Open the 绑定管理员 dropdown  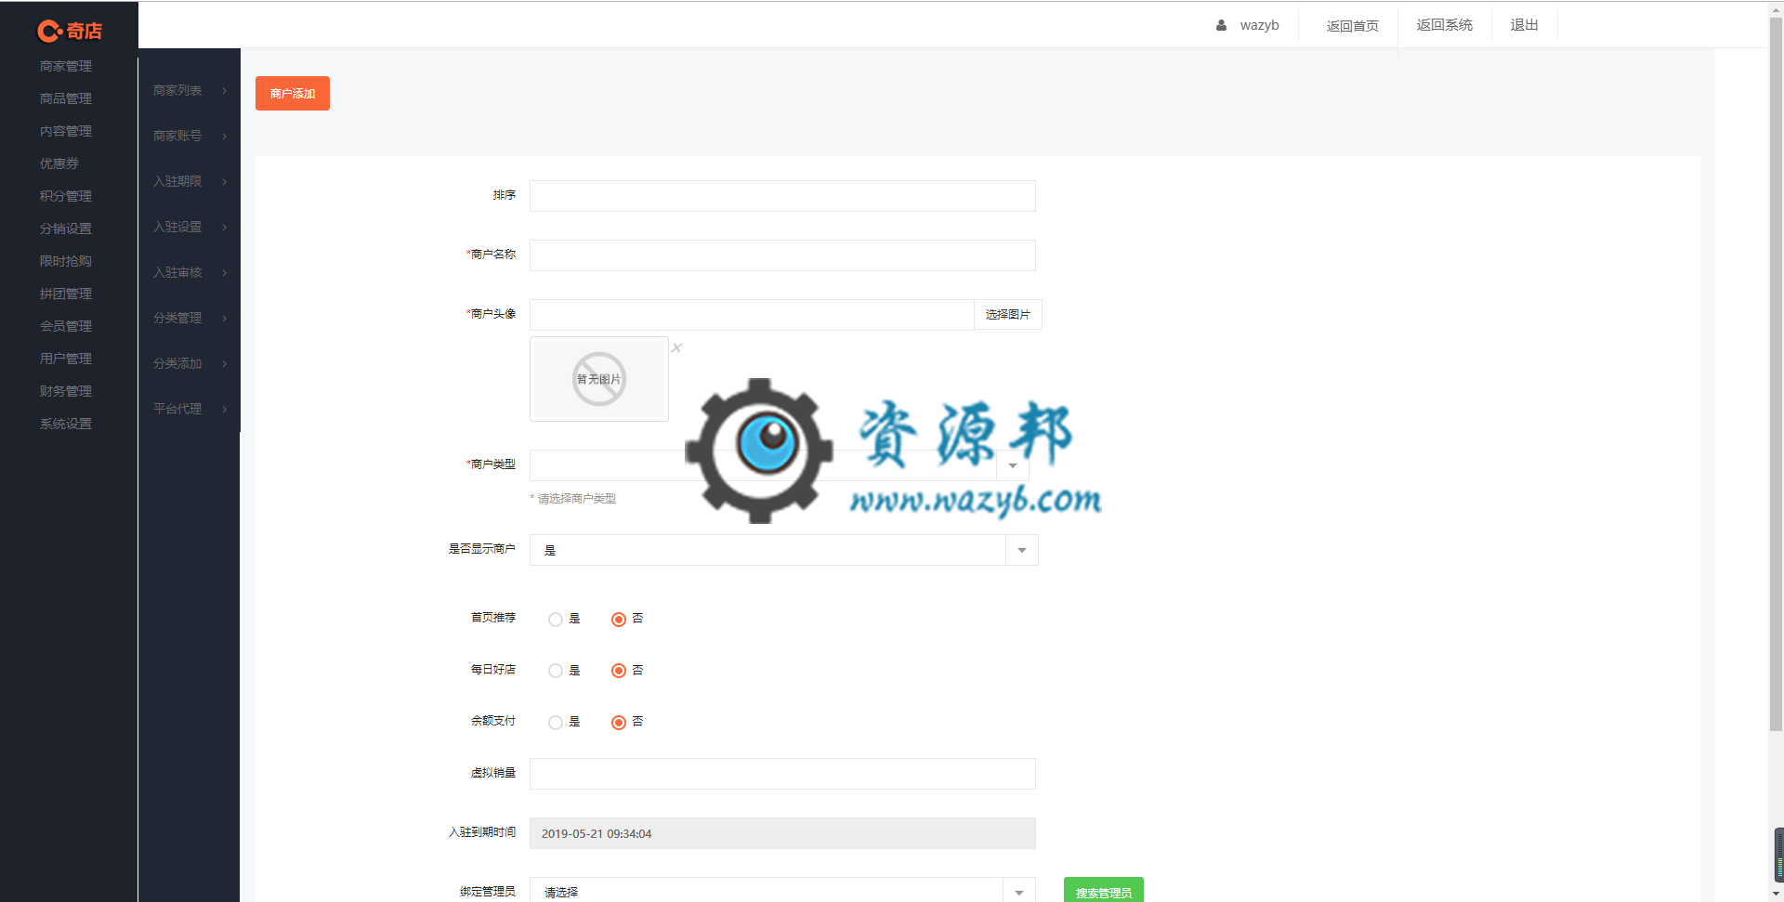[782, 890]
